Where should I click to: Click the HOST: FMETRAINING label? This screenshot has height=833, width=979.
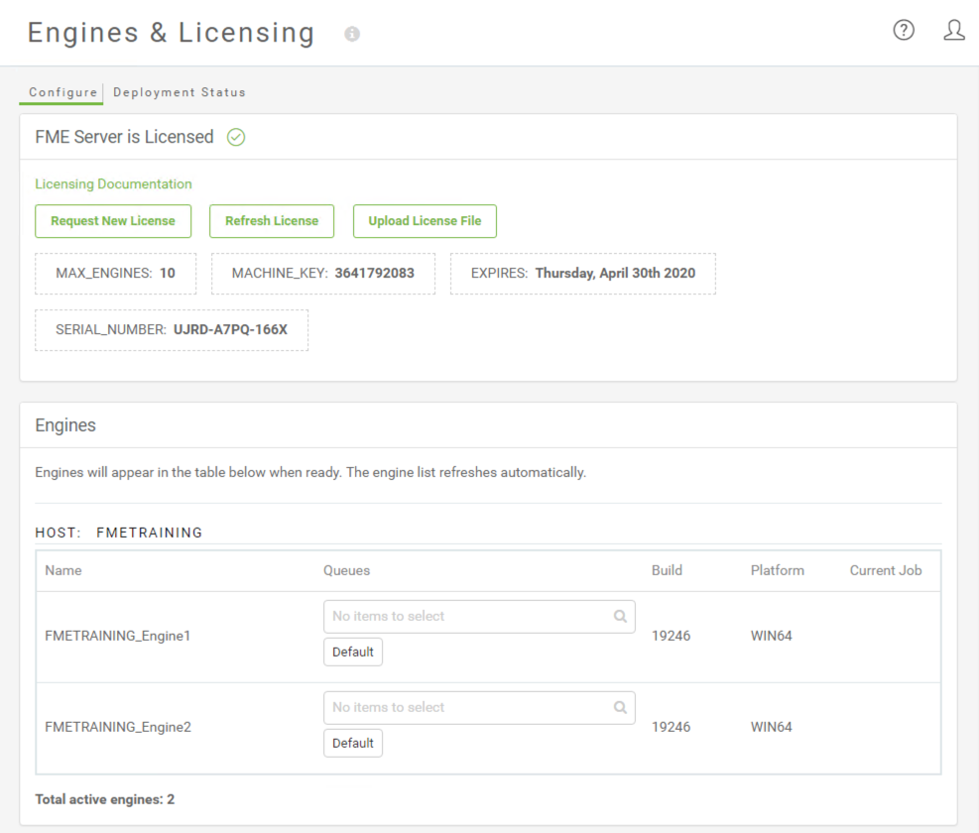(119, 533)
